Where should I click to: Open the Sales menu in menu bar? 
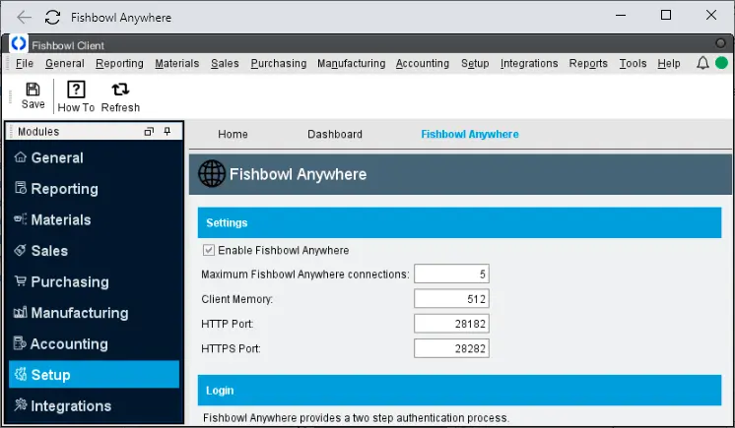click(x=225, y=63)
